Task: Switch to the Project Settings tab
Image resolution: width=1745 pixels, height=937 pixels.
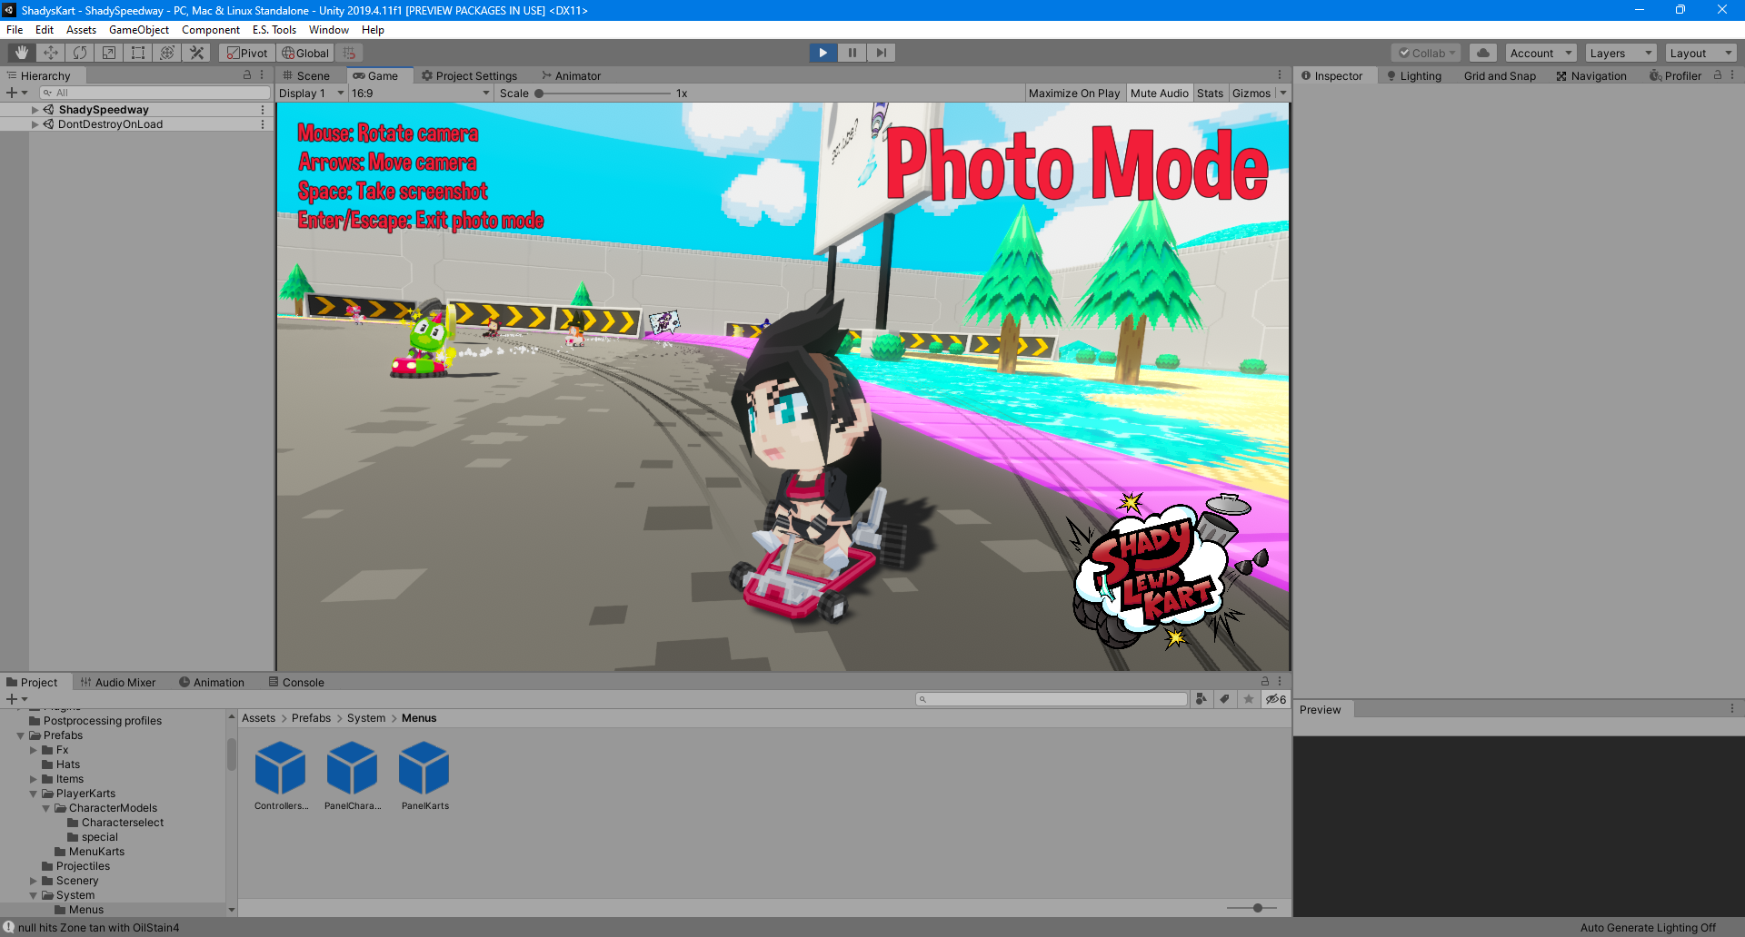Action: click(x=470, y=75)
